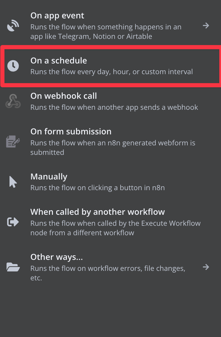Click the clock icon for schedule trigger
221x337 pixels.
(x=13, y=66)
